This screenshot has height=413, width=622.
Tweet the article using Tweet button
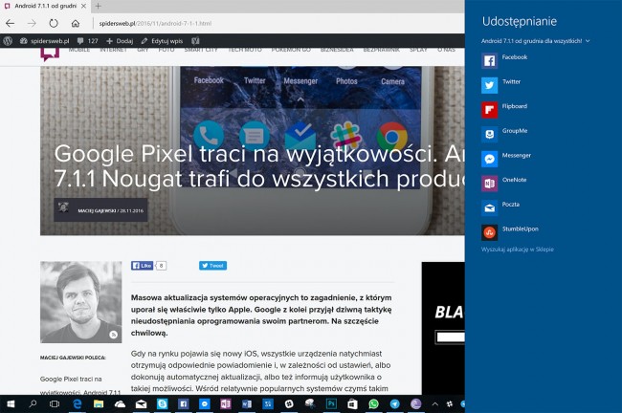[212, 266]
